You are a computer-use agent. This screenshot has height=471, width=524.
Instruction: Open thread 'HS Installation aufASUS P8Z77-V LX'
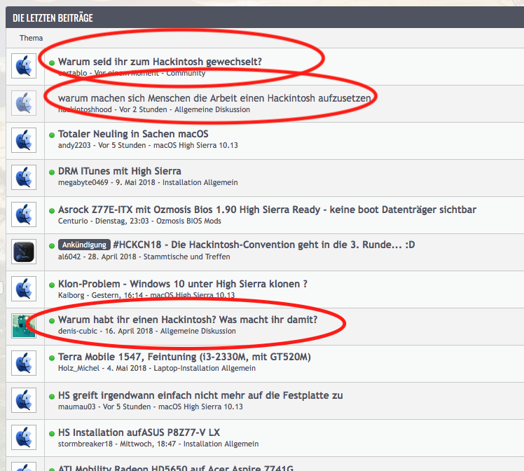139,432
